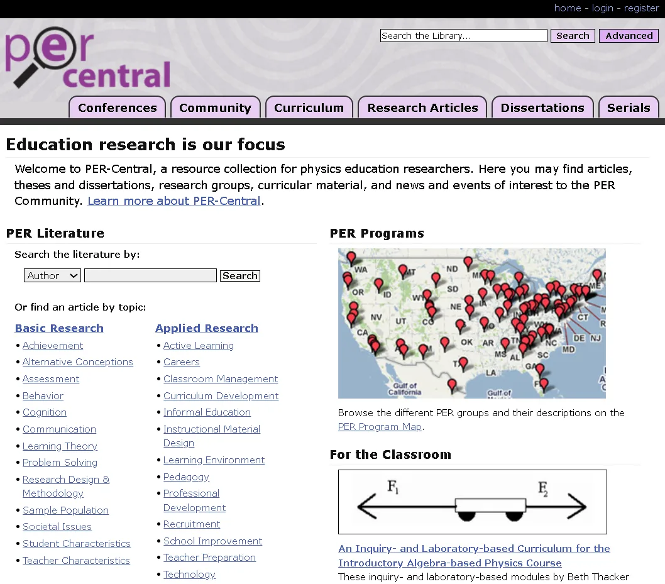Click the Teacher Preparation topic
Viewport: 665px width, 584px height.
pyautogui.click(x=209, y=557)
